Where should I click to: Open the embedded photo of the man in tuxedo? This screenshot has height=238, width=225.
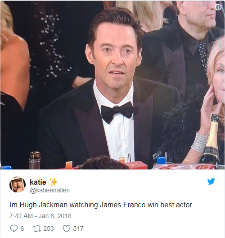pos(112,85)
